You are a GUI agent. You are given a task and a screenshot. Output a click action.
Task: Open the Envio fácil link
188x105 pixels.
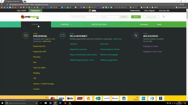(104, 44)
